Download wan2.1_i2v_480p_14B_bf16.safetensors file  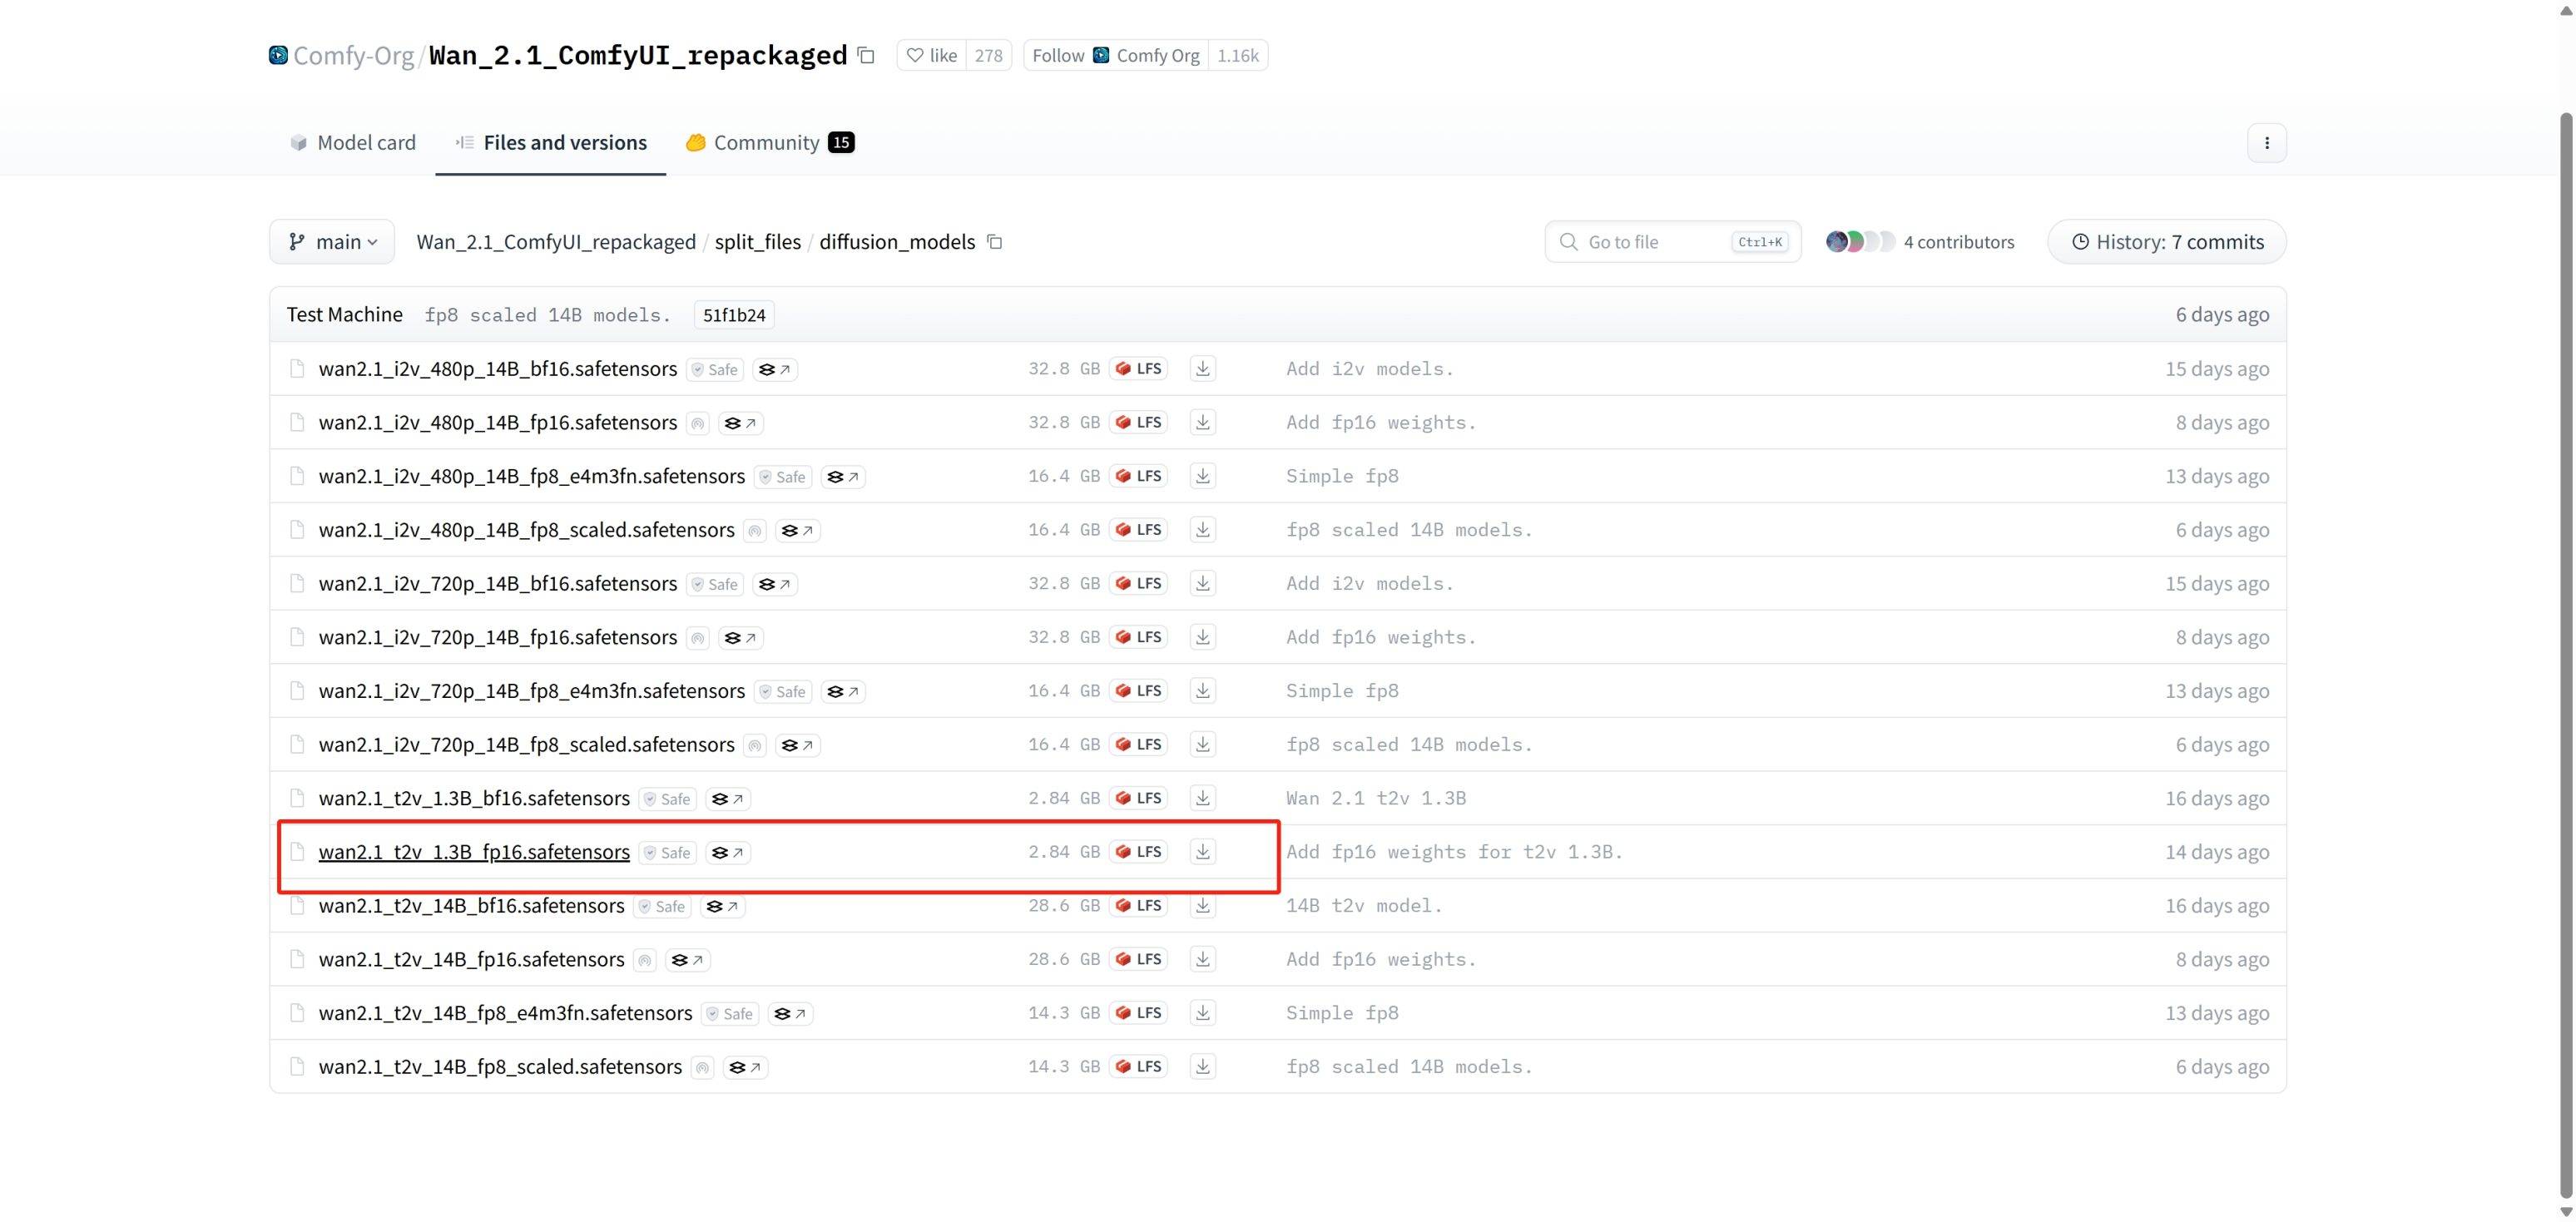[1202, 369]
